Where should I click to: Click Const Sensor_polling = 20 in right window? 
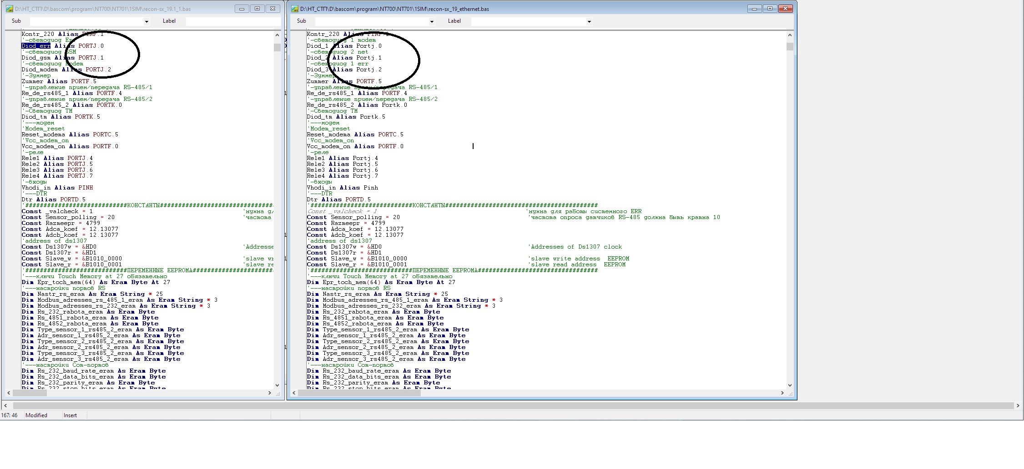[x=353, y=217]
